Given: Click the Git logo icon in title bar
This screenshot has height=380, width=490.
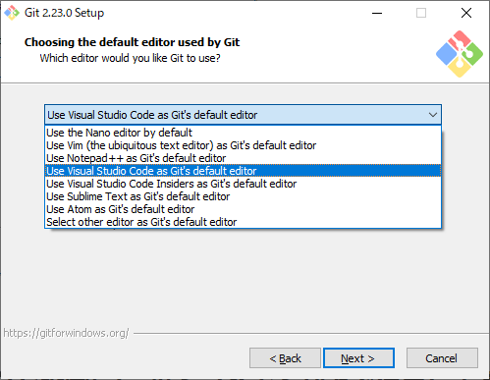Looking at the screenshot, I should (12, 13).
